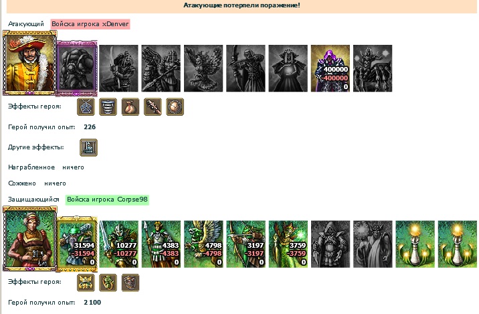Select the archer unit showing 3197

pos(246,244)
